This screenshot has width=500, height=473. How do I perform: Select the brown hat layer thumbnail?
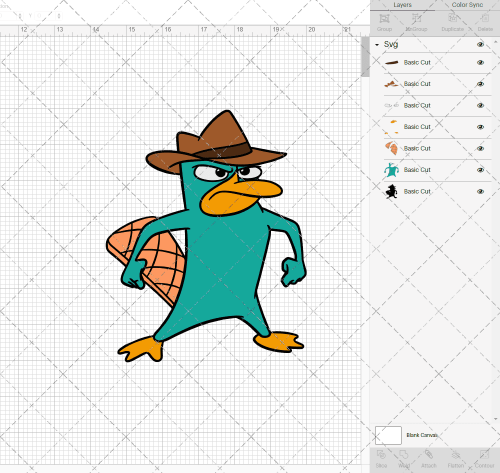coord(391,84)
